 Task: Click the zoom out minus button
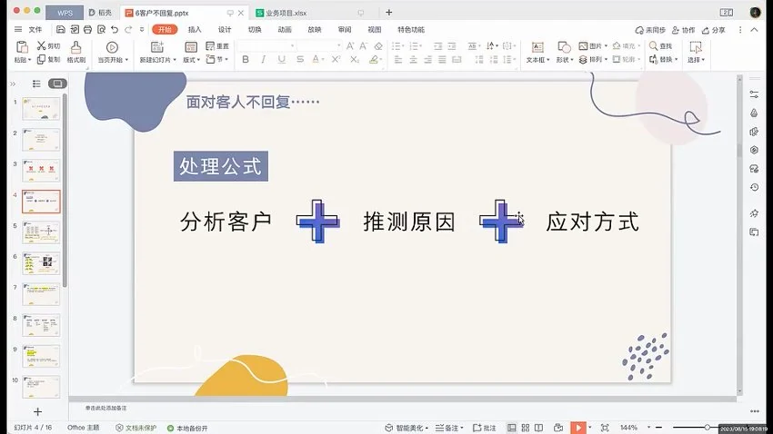point(659,427)
